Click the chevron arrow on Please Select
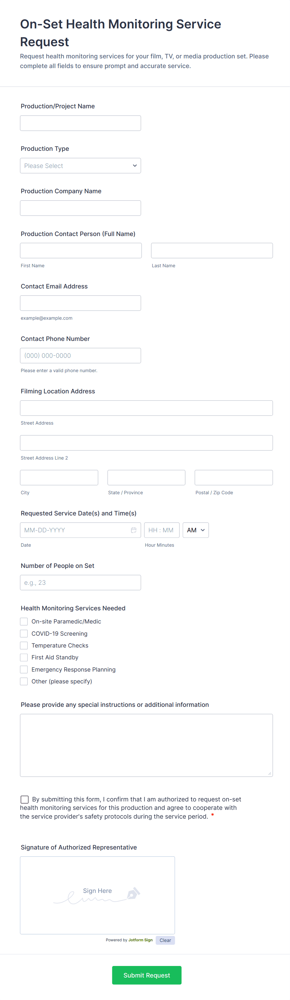Screen dimensions: 290x1000 pyautogui.click(x=134, y=166)
